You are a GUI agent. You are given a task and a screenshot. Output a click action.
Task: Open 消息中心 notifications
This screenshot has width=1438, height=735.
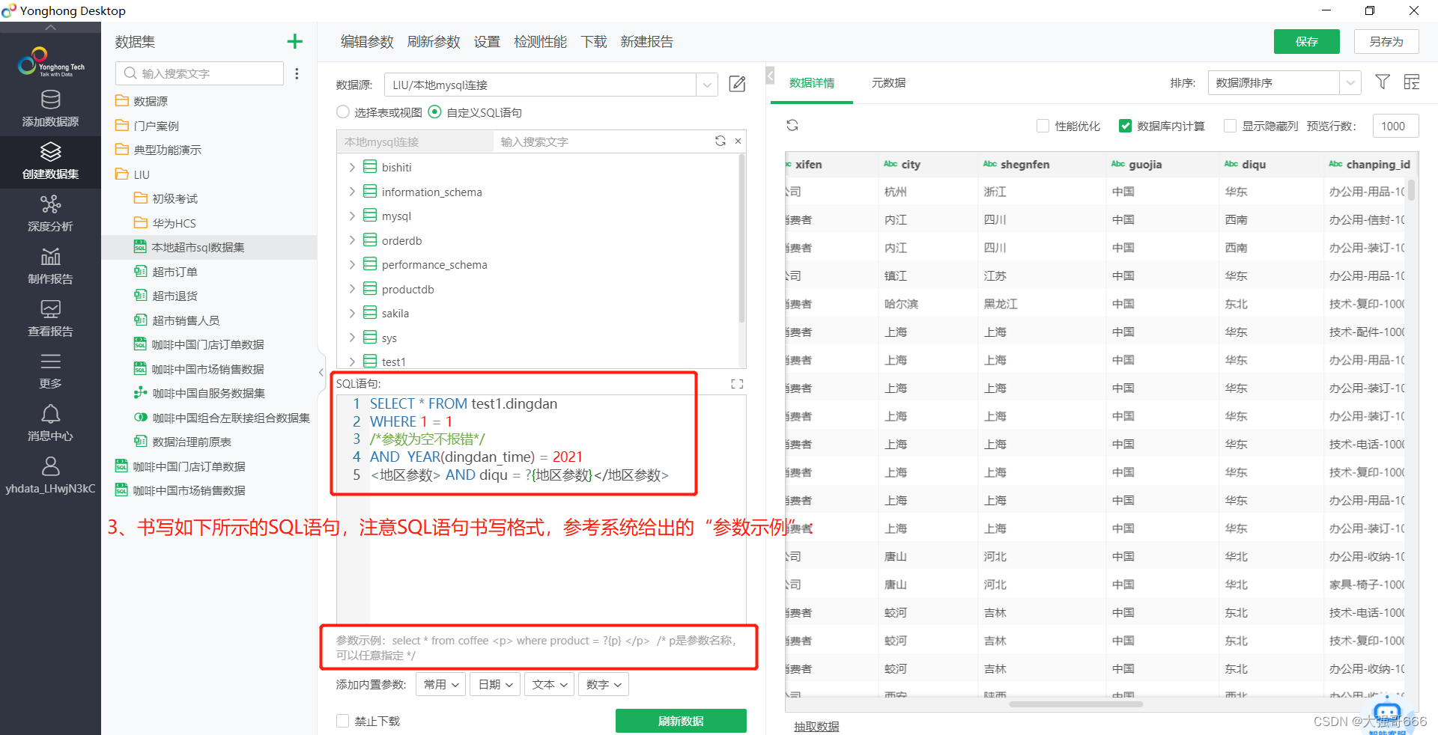[50, 424]
